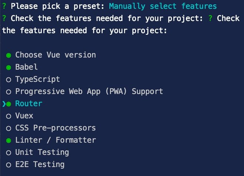Uncheck the Linter / Formatter green dot
Image resolution: width=244 pixels, height=176 pixels.
(9, 141)
